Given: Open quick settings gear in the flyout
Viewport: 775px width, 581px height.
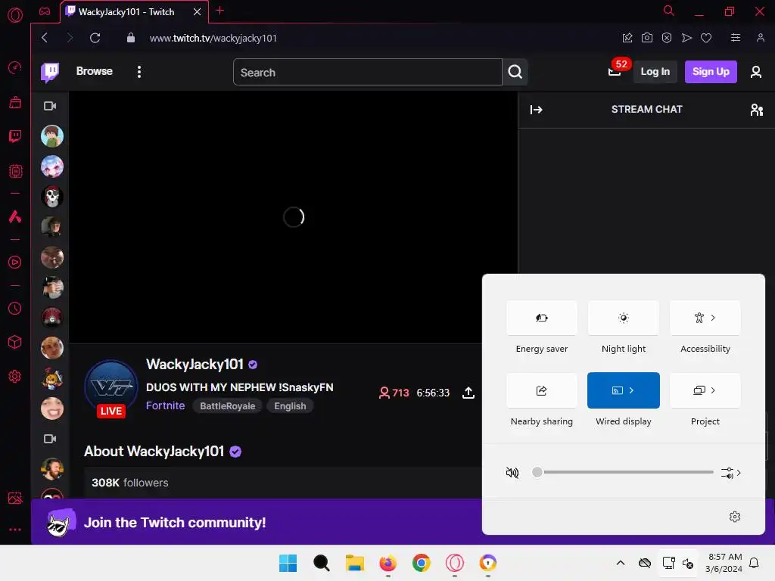Looking at the screenshot, I should click(x=735, y=517).
